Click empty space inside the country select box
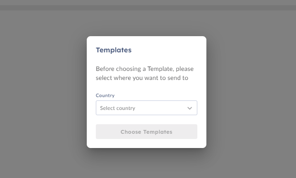 pyautogui.click(x=161, y=108)
